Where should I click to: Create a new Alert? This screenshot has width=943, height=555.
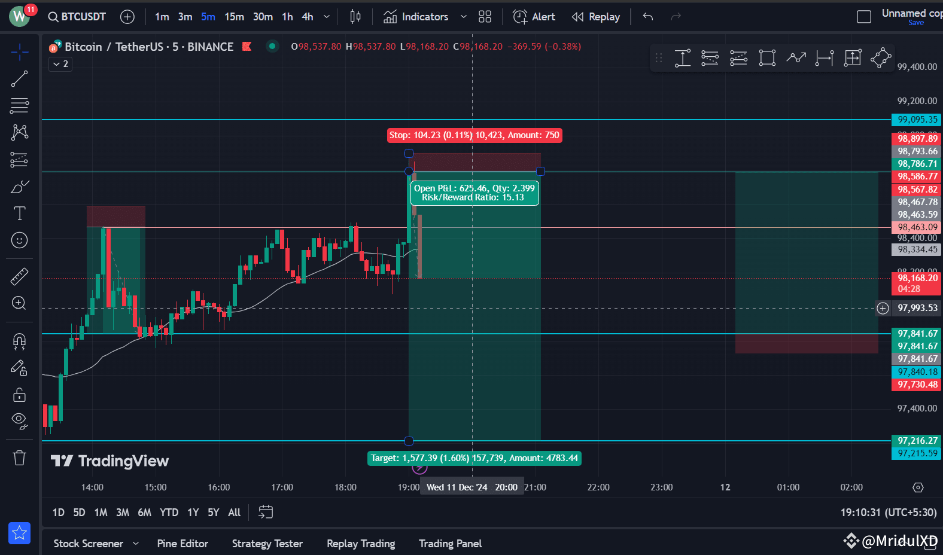534,17
